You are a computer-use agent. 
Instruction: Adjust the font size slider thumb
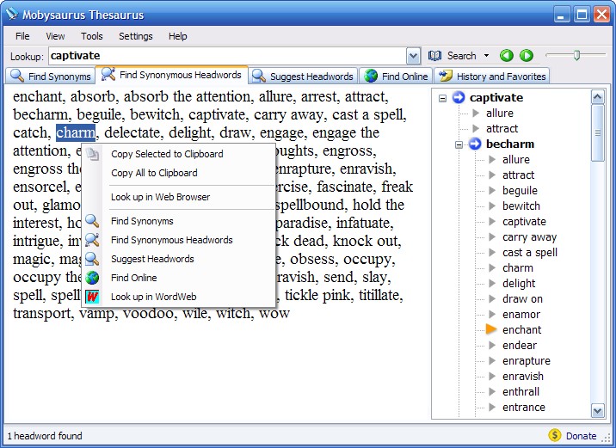(576, 55)
